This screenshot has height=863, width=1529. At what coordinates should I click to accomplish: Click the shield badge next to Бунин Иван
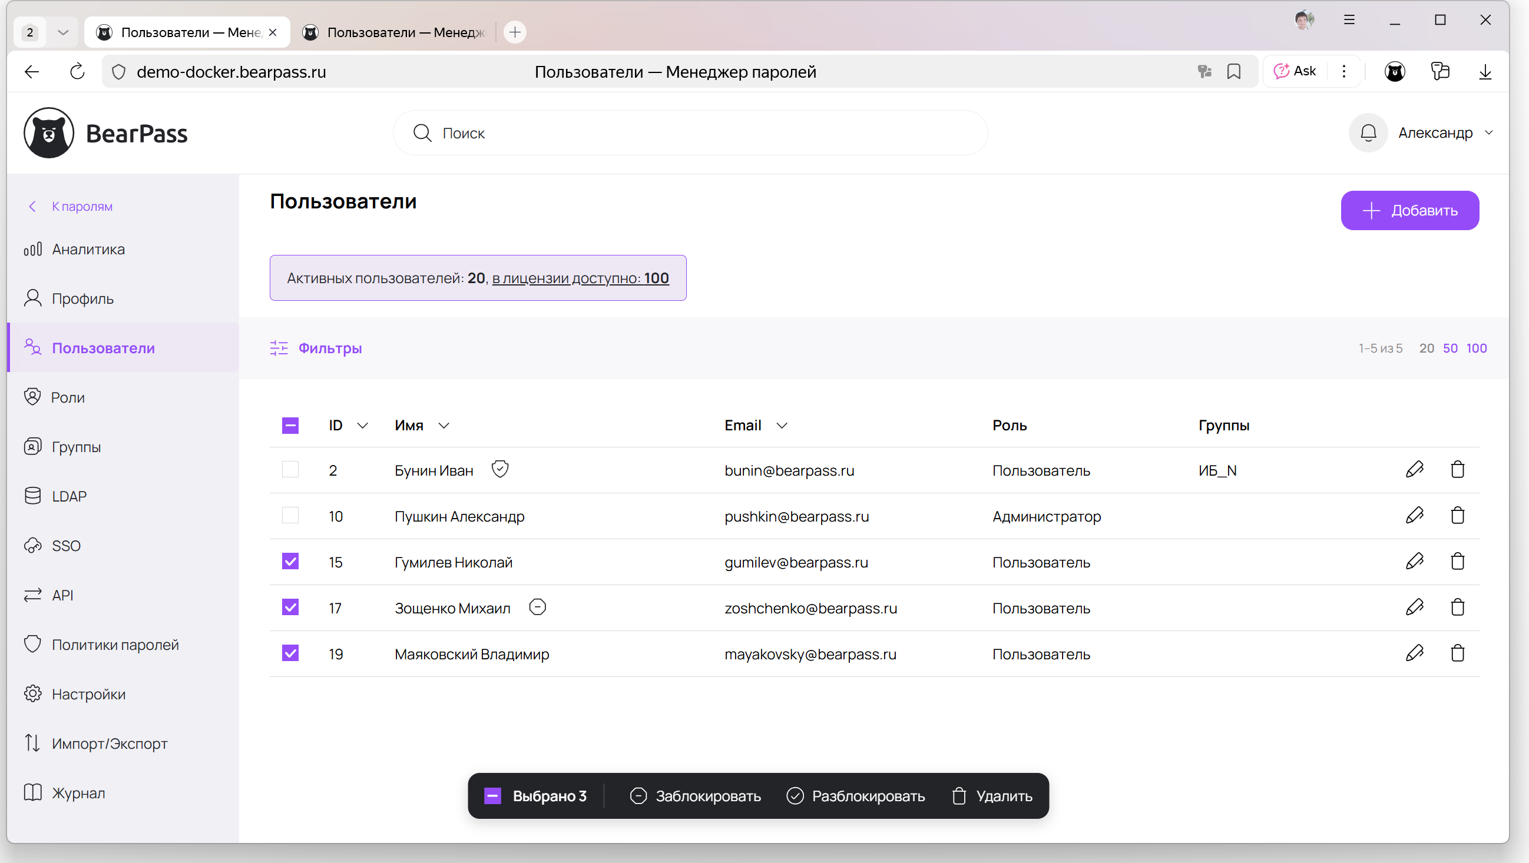[500, 469]
